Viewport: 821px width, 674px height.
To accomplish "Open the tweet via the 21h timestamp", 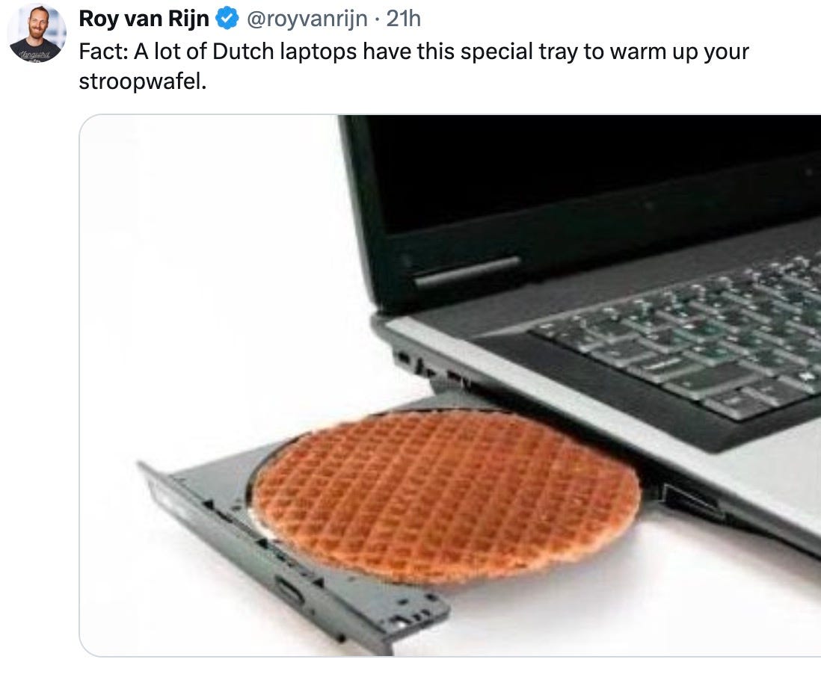I will [403, 19].
